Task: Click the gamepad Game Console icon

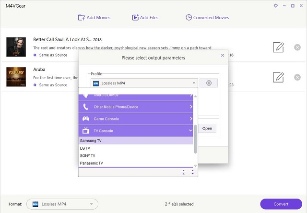Action: [x=86, y=118]
